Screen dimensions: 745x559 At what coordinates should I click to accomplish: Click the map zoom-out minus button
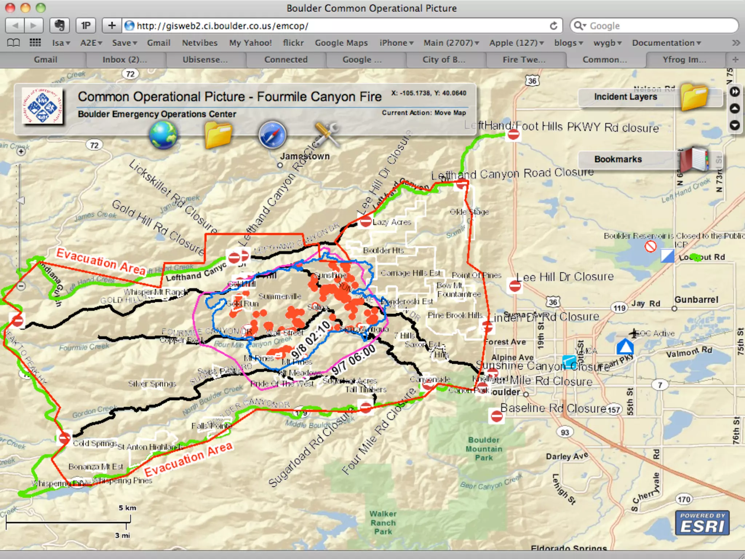tap(21, 286)
